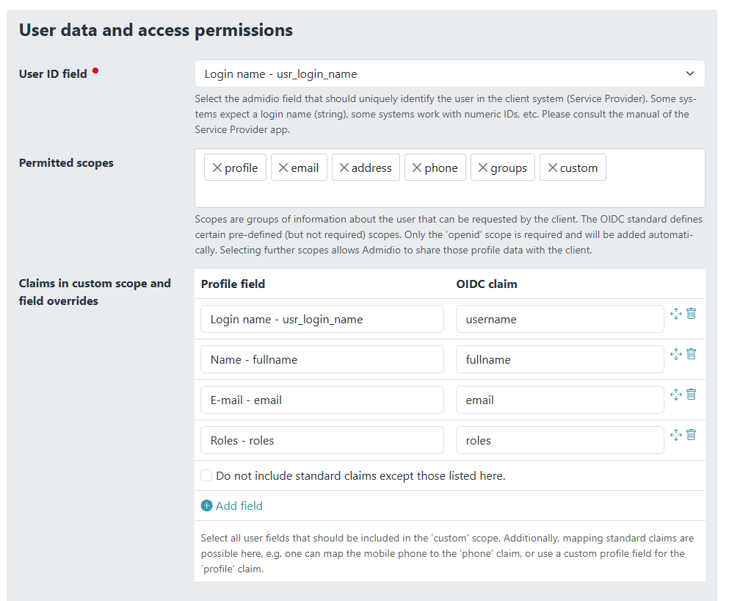The image size is (729, 601).
Task: Delete the fullname claim row
Action: pyautogui.click(x=691, y=354)
